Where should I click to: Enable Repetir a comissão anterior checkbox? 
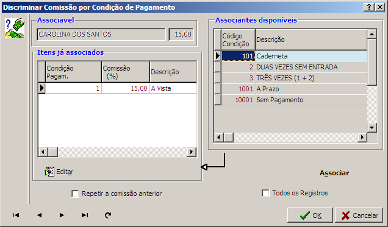(x=75, y=194)
